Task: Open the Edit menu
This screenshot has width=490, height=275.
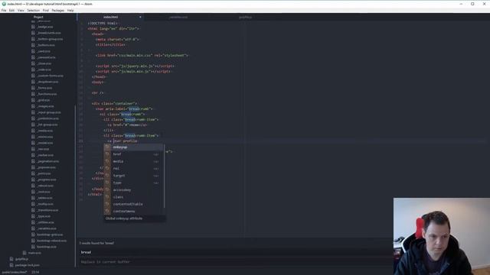Action: [x=11, y=10]
